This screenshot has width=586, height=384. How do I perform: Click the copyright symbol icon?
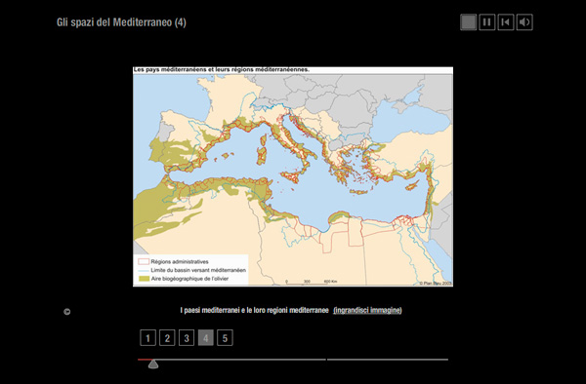pyautogui.click(x=66, y=312)
